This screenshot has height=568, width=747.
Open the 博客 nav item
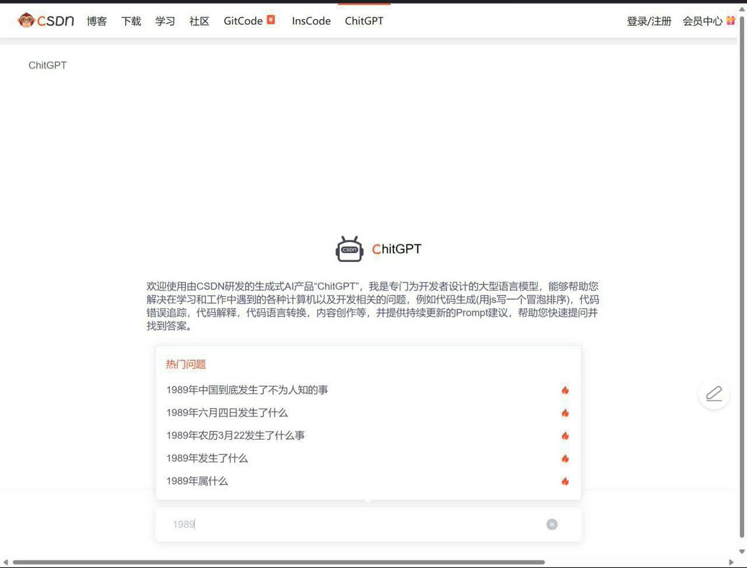point(96,21)
